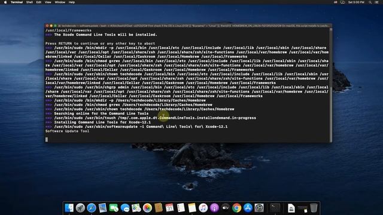Viewport: 383px width, 215px height.
Task: Open System Preferences gear in dock
Action: (x=259, y=208)
